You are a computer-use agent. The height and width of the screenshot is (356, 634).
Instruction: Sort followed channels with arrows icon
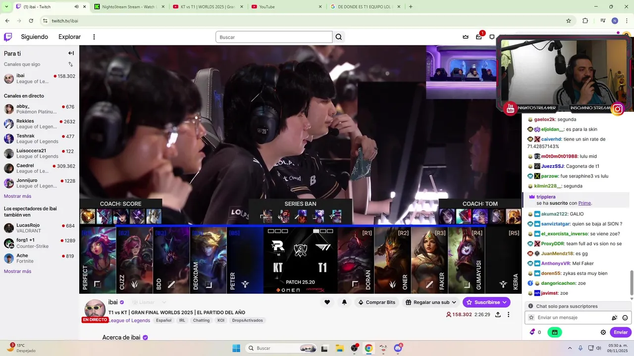(x=70, y=64)
